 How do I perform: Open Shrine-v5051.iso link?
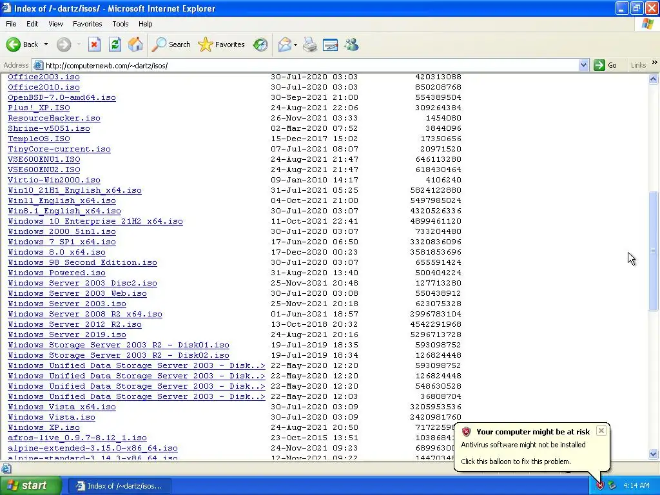click(49, 128)
